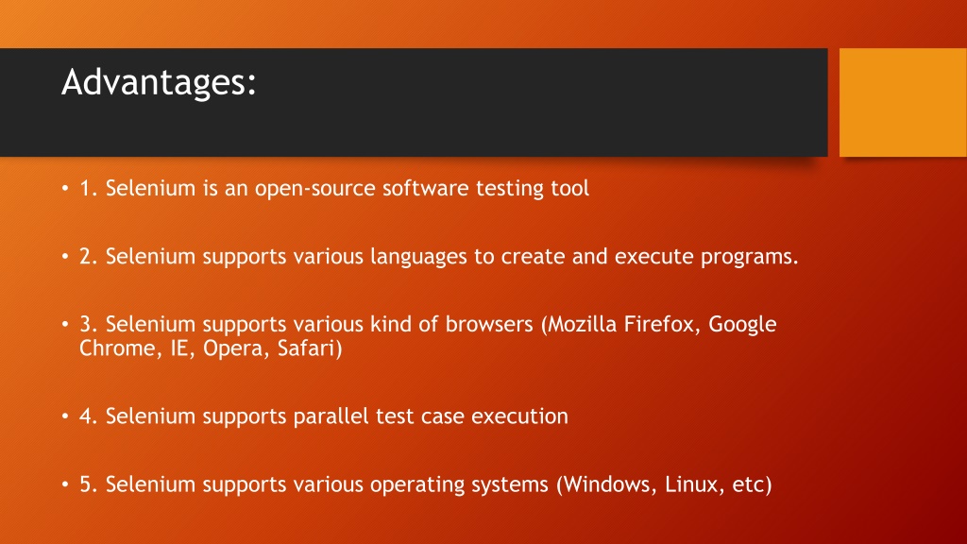967x544 pixels.
Task: Click the bullet dot before item 4
Action: 65,416
